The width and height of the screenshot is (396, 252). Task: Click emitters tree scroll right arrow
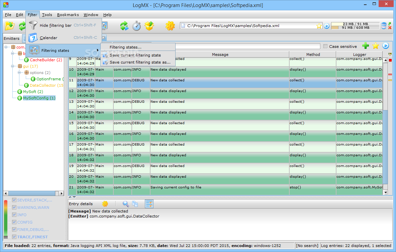[x=61, y=193]
